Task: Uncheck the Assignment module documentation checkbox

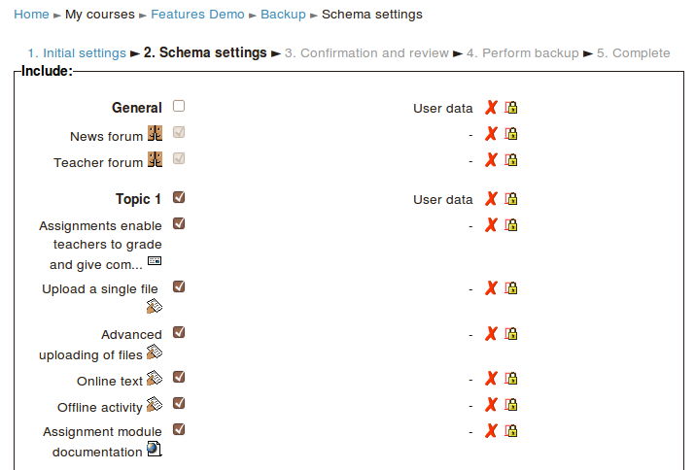Action: [x=179, y=429]
